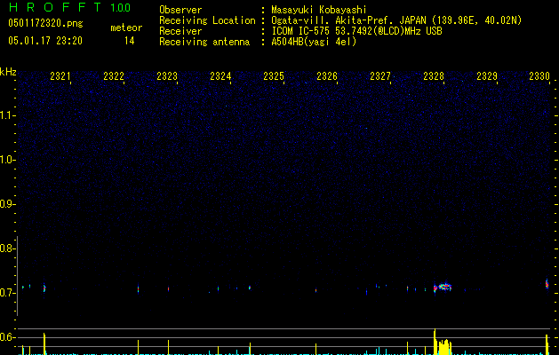Click the 1.1 kHz frequency axis label
This screenshot has width=559, height=355.
pyautogui.click(x=7, y=115)
